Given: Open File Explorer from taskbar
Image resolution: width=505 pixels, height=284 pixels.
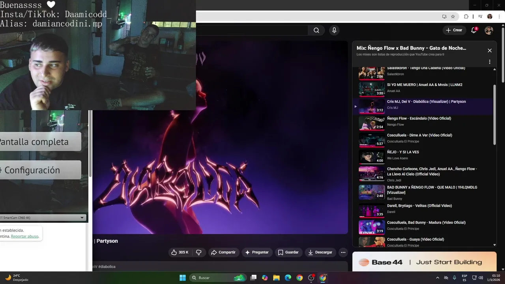Looking at the screenshot, I should point(276,278).
